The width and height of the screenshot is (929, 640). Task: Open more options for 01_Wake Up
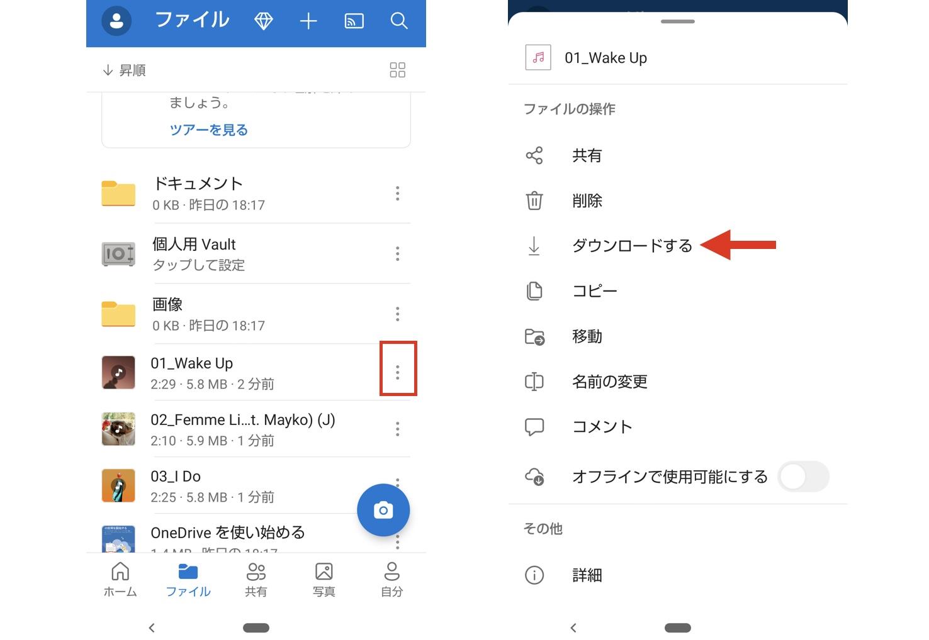coord(398,372)
